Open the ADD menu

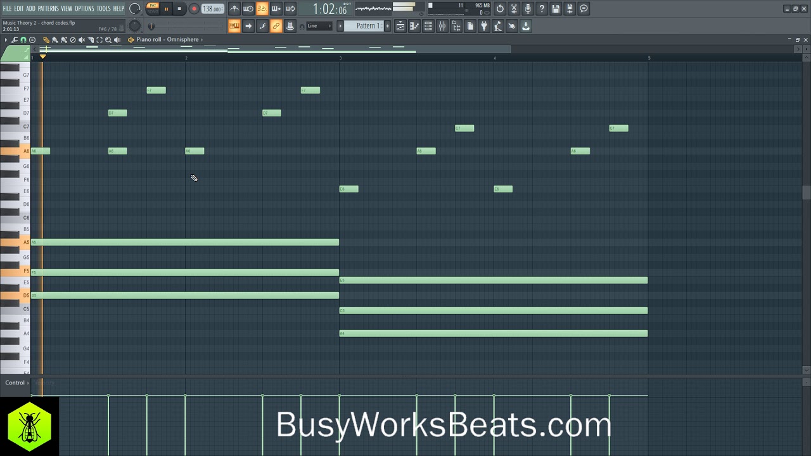(x=30, y=9)
